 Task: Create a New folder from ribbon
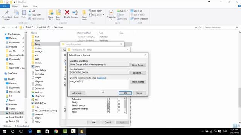pos(84,15)
